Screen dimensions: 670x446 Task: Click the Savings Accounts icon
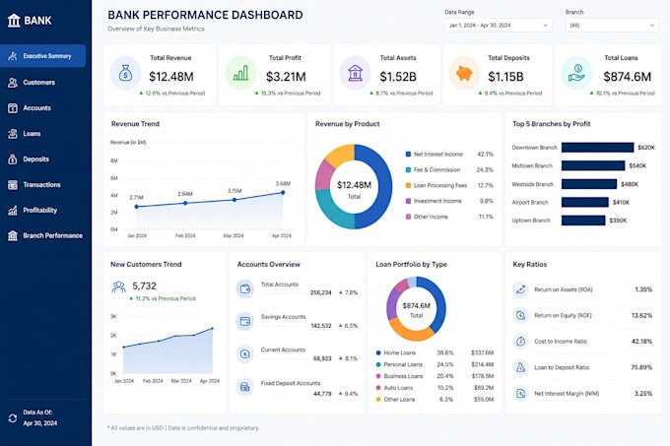pos(244,321)
